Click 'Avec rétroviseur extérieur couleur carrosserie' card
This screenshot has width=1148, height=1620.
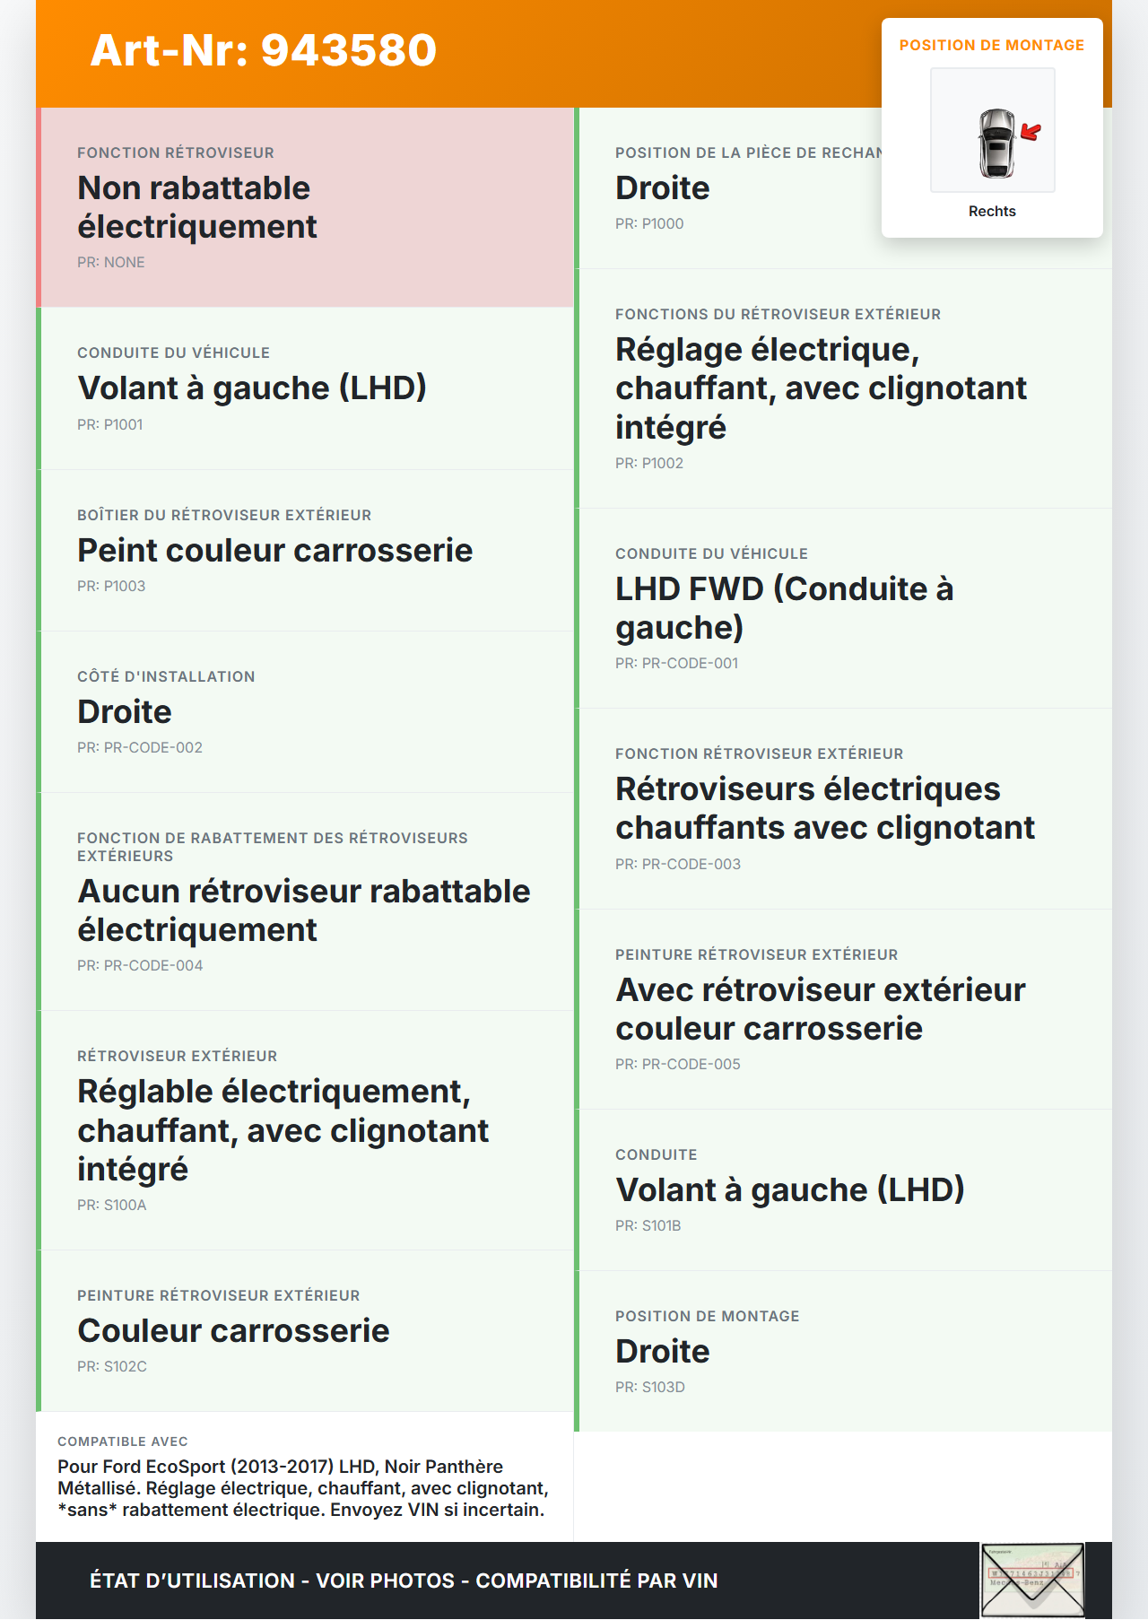pos(843,1009)
